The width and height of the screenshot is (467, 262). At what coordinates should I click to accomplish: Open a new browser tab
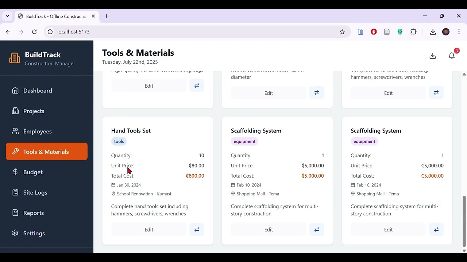(107, 16)
